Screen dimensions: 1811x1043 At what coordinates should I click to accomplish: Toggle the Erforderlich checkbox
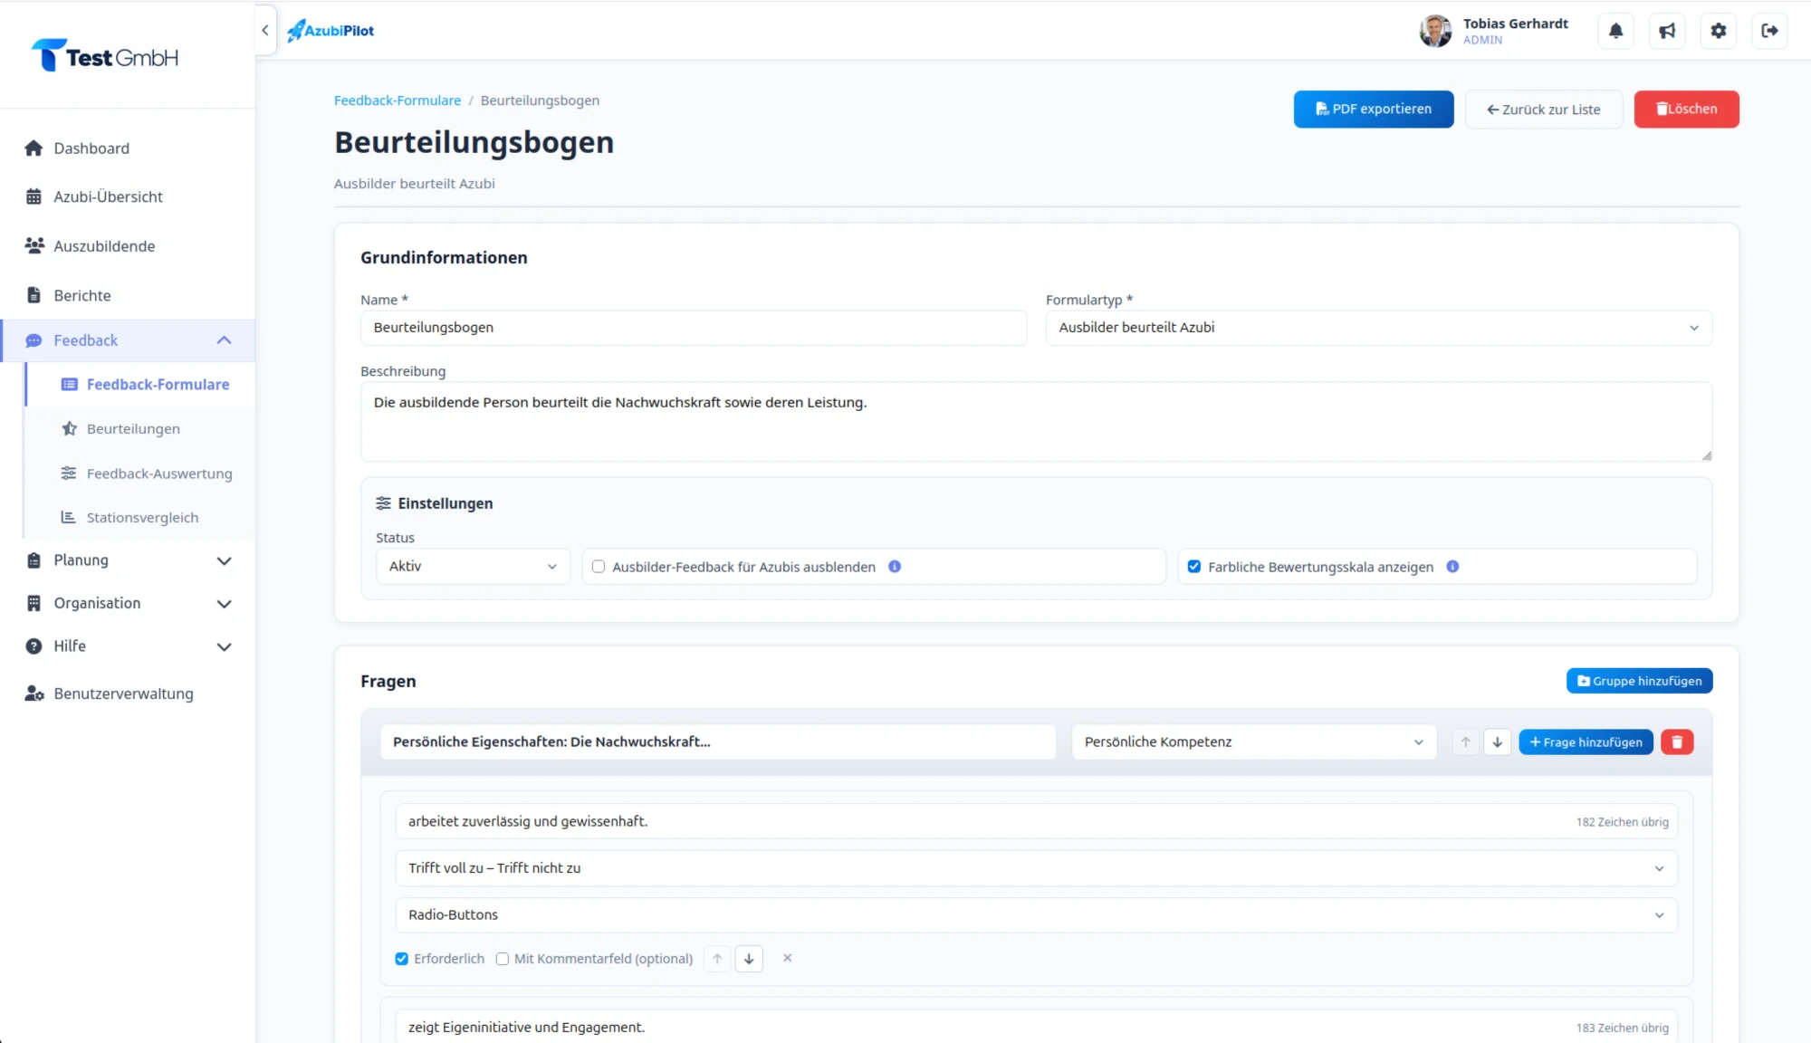[402, 959]
